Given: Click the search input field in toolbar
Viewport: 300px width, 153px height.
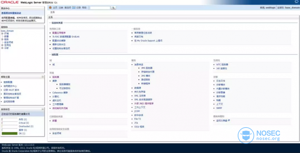Looking at the screenshot, I should (100, 8).
